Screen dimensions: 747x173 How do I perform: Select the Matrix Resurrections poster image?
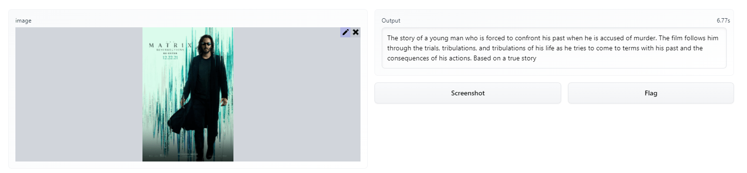(x=188, y=94)
